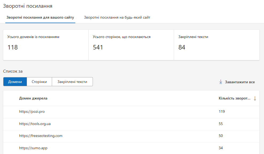
Task: Click the sort descending arrow icon
Action: [255, 98]
